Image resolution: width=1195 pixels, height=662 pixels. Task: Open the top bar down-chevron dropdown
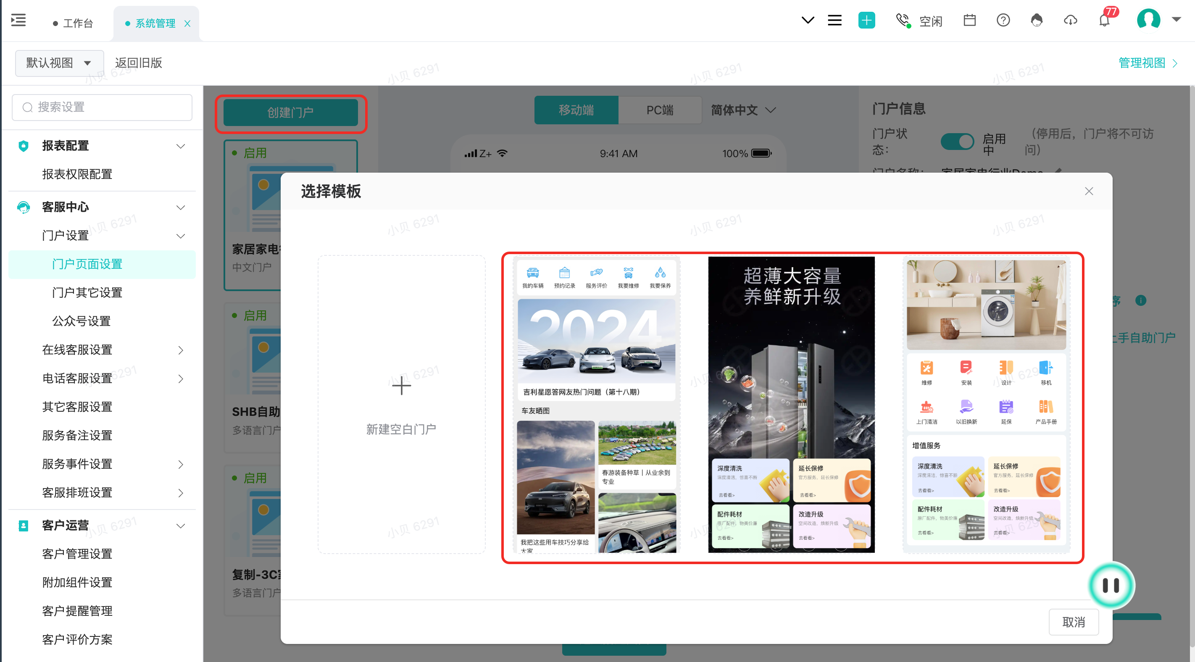(x=808, y=21)
